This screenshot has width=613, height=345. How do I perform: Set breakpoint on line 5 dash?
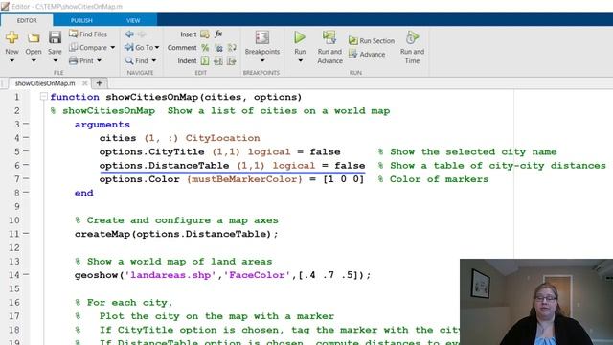26,151
